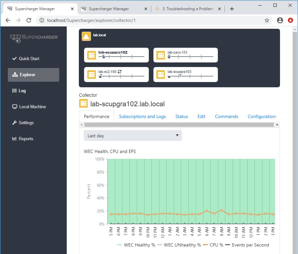The width and height of the screenshot is (298, 254).
Task: Click the address bar URL field
Action: (x=154, y=20)
